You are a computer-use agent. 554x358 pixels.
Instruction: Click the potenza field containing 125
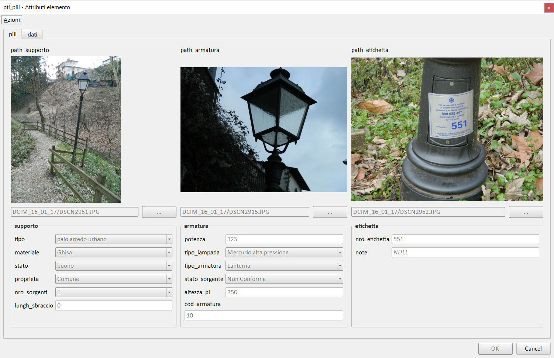tap(284, 239)
